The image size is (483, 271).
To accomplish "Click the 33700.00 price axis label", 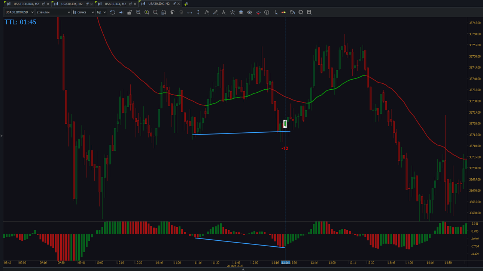I will coord(474,169).
